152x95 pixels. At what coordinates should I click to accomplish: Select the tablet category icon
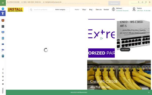click(x=3, y=38)
